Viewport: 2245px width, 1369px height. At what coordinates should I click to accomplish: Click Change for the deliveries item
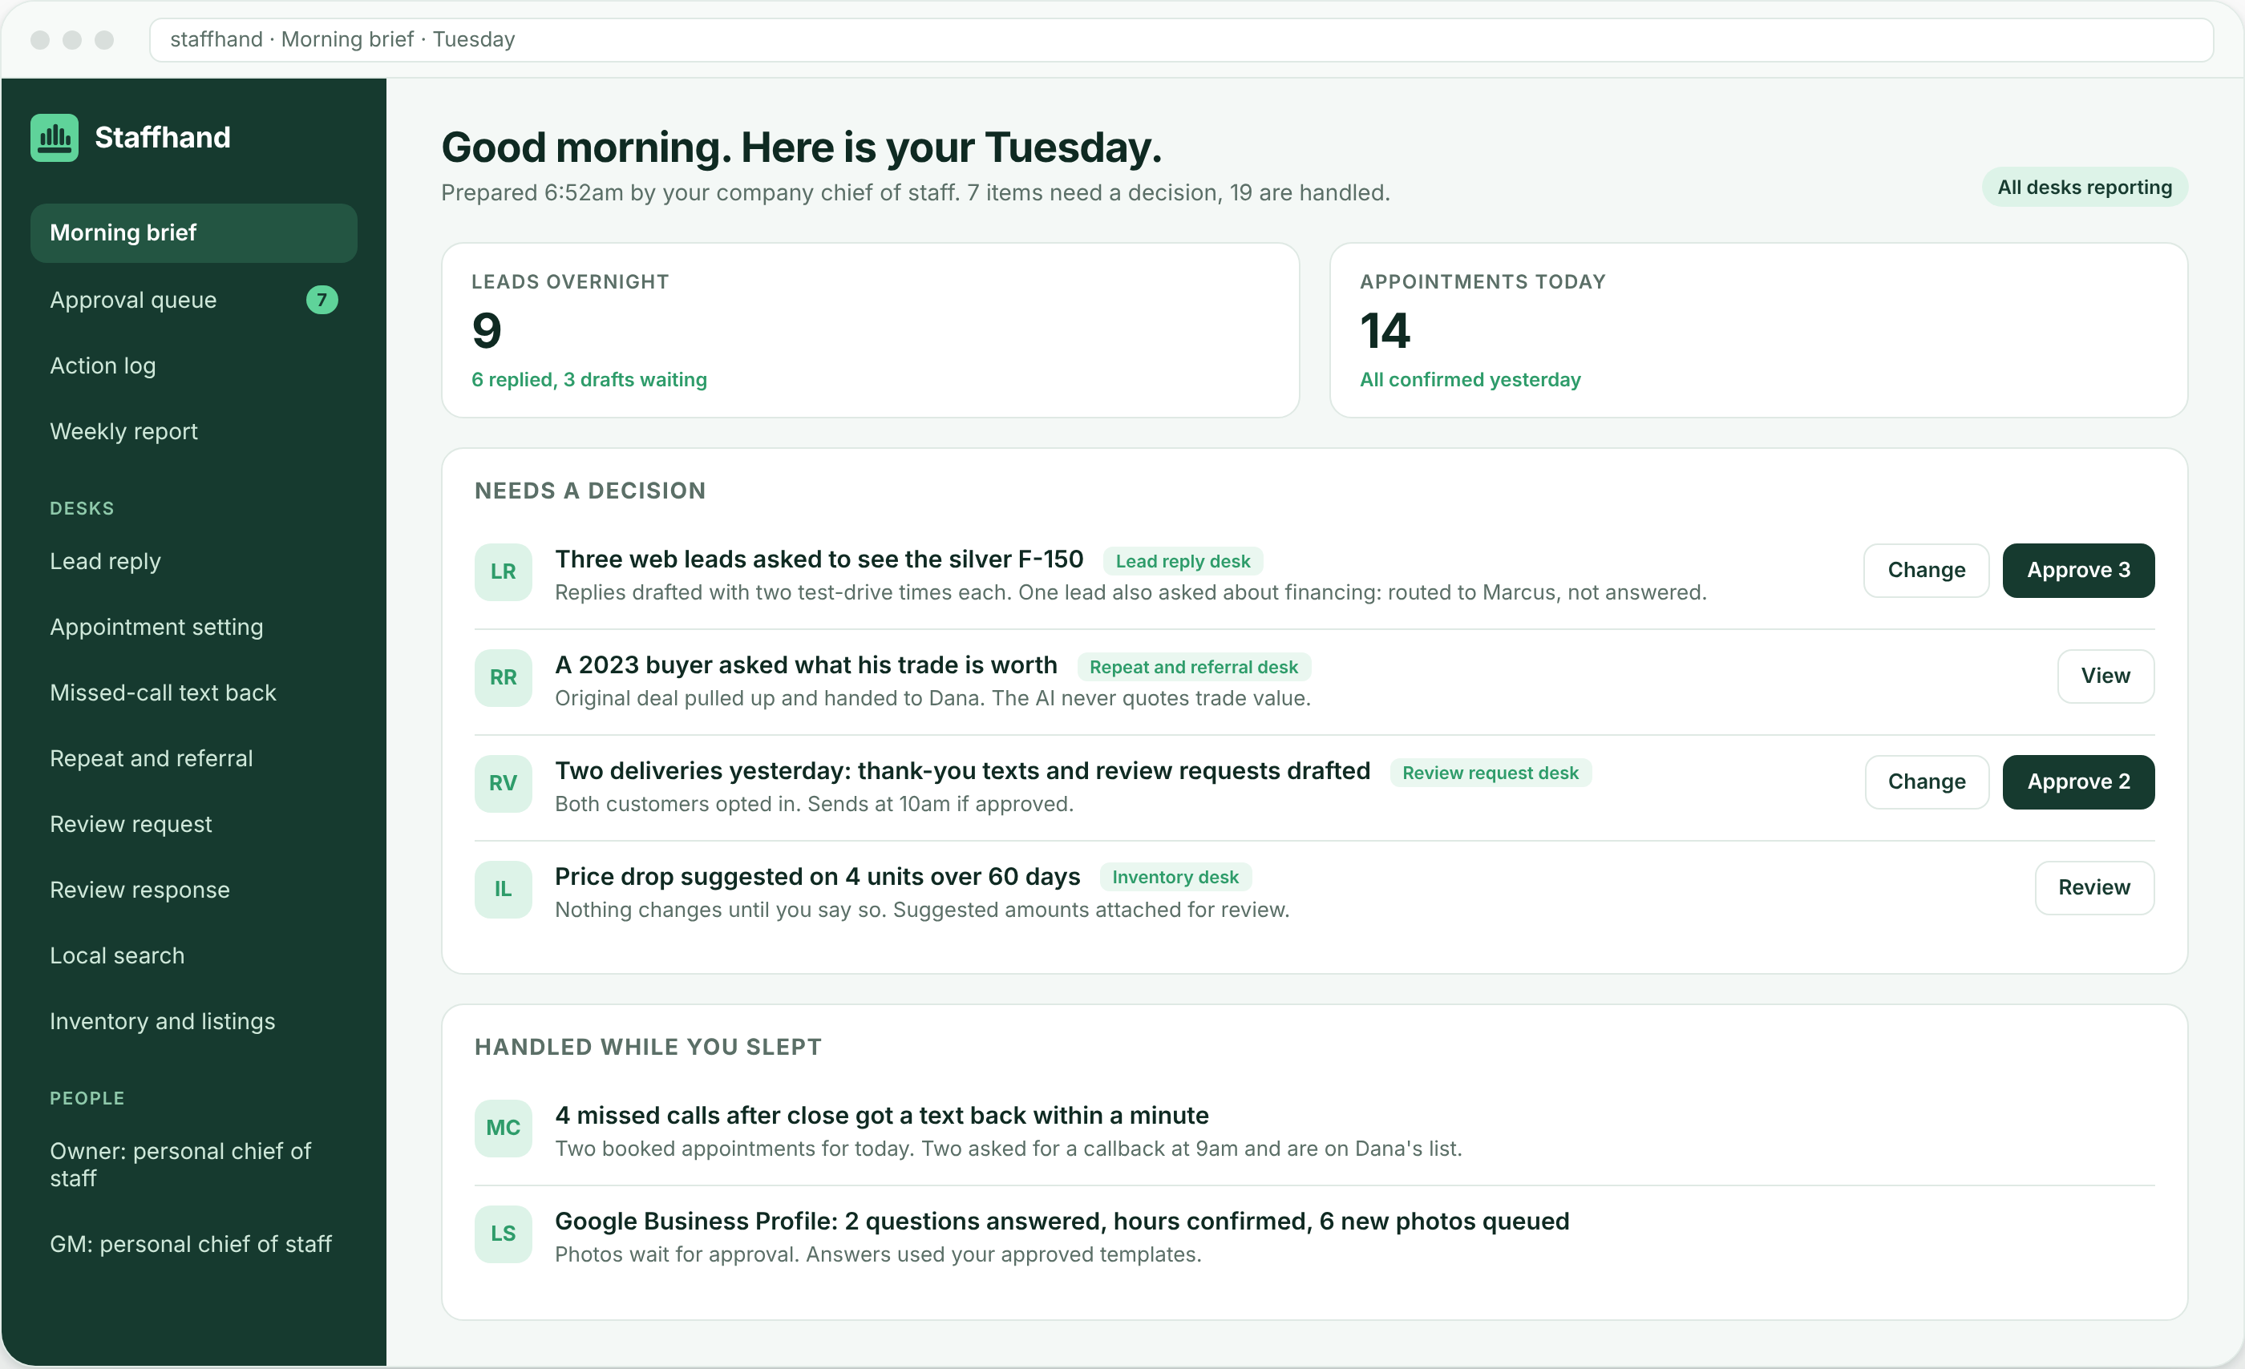pos(1926,781)
